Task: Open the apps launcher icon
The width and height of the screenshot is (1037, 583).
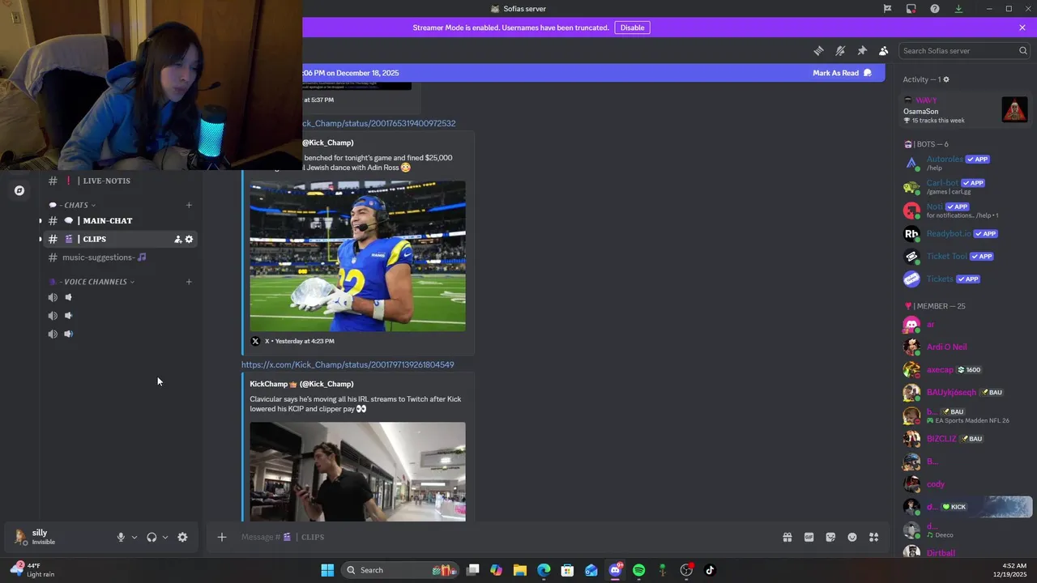Action: tap(873, 537)
